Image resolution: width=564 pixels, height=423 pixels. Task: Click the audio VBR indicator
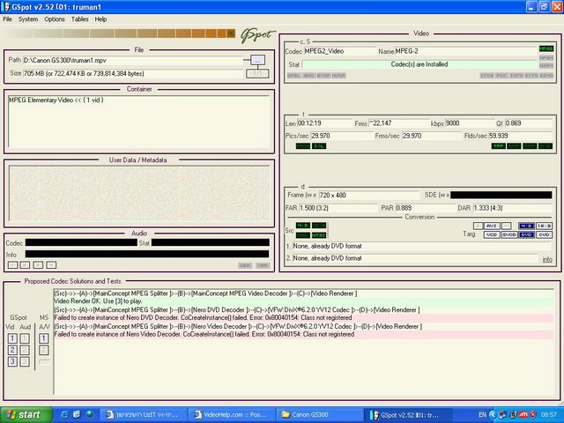[x=263, y=265]
